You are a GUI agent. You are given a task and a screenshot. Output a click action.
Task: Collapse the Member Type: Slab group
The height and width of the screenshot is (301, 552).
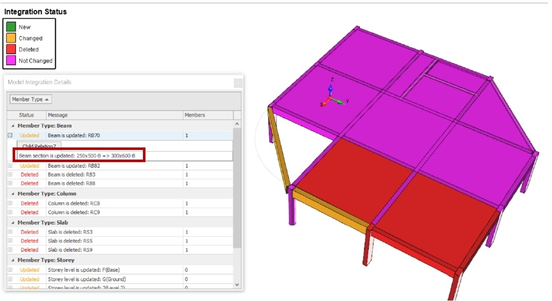coord(13,222)
